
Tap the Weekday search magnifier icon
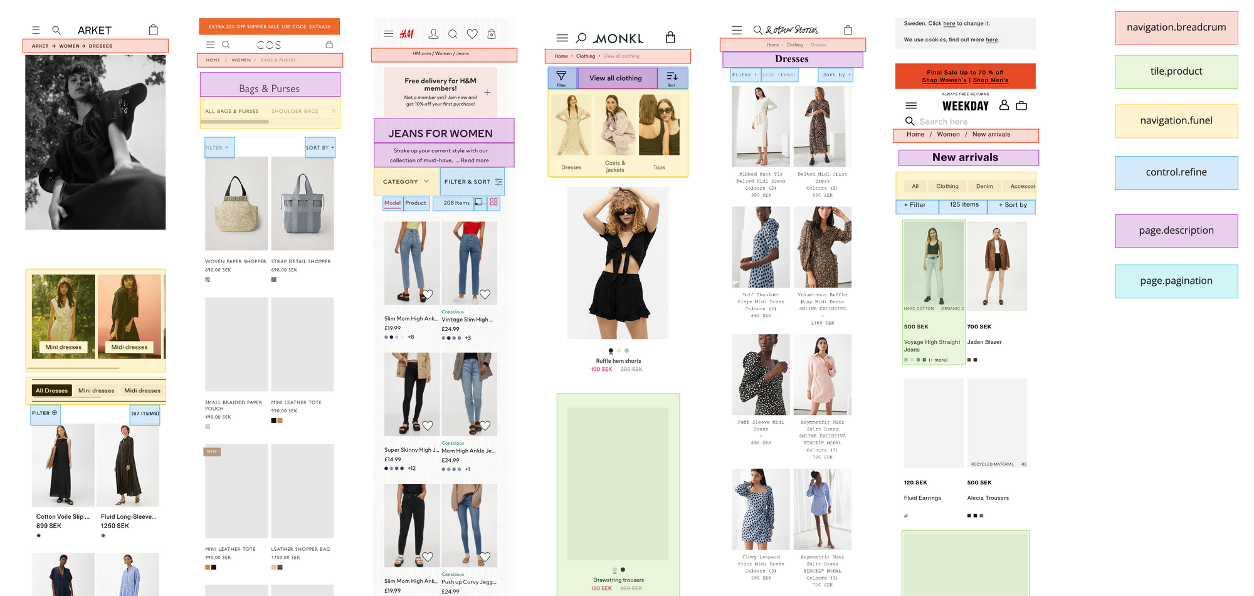(910, 121)
